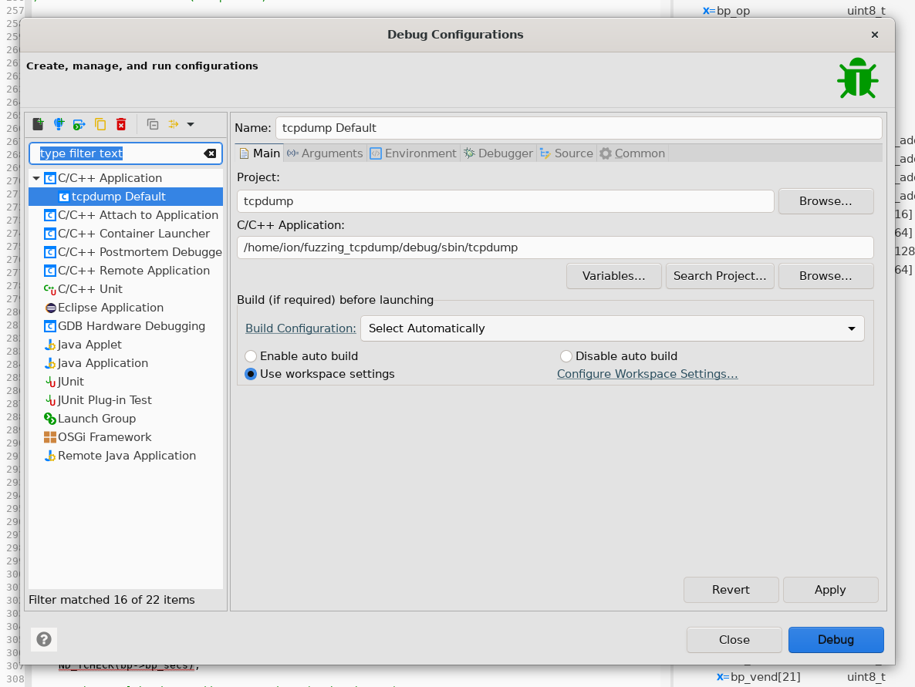The height and width of the screenshot is (687, 915).
Task: Select the Java Applet entry
Action: pos(83,345)
